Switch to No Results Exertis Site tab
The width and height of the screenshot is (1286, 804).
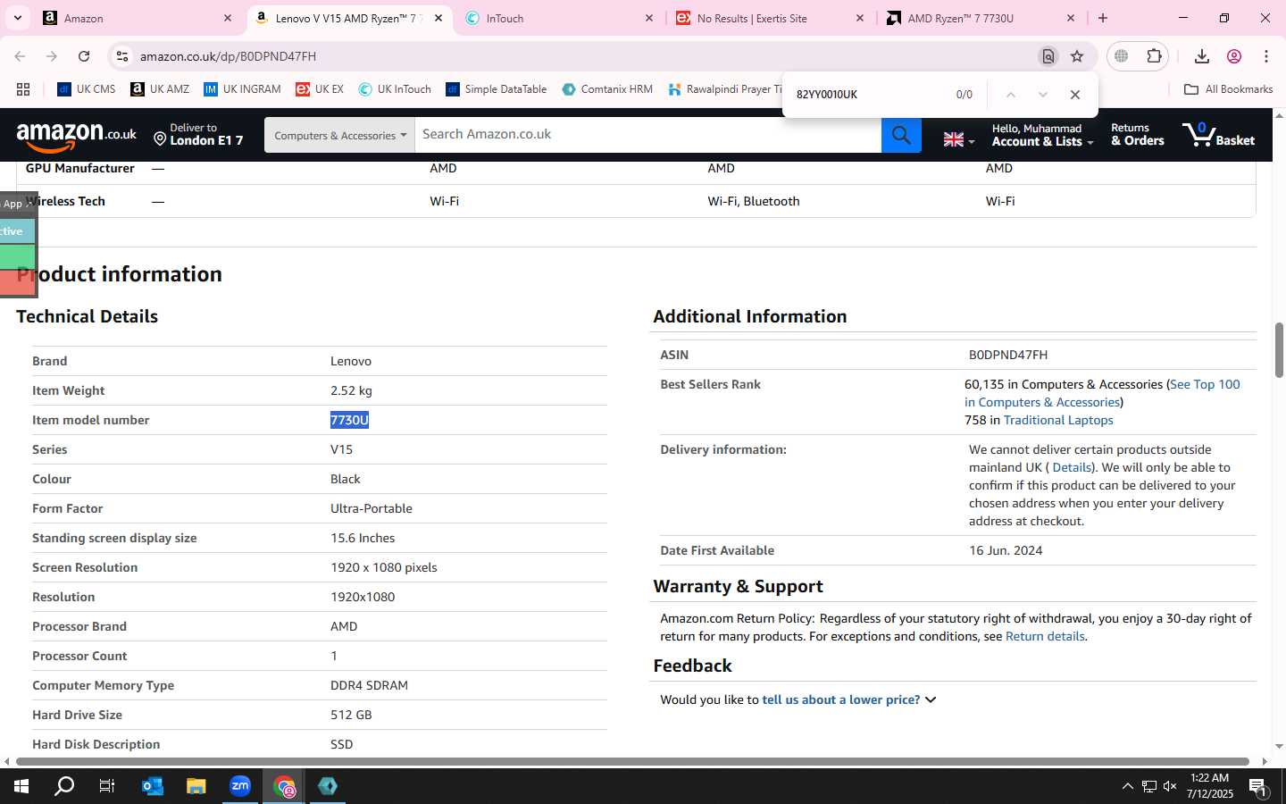coord(770,18)
